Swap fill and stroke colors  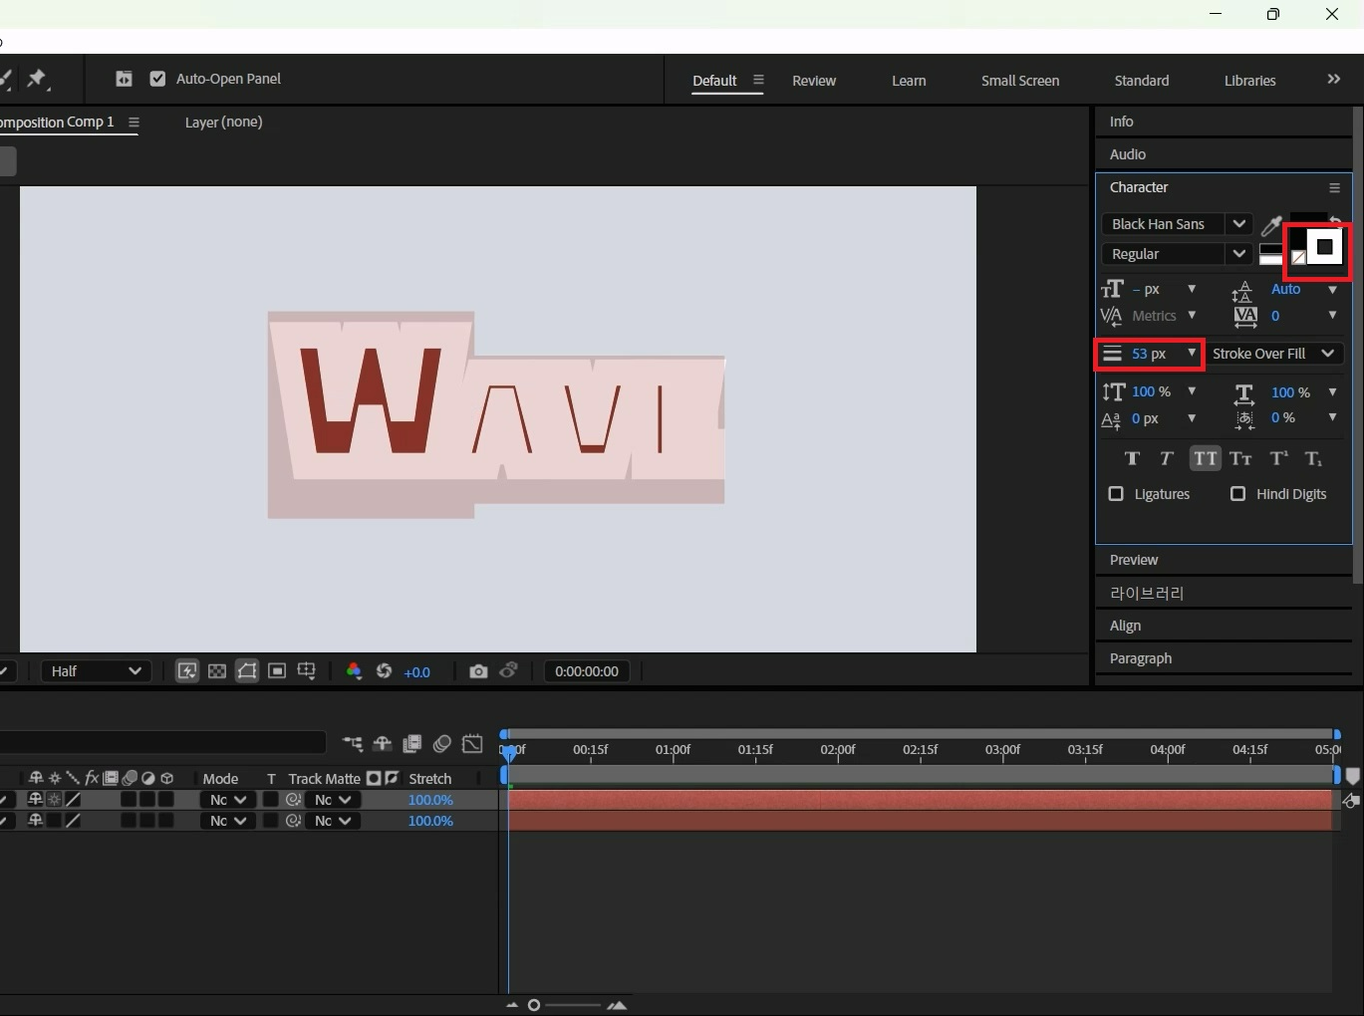coord(1336,220)
